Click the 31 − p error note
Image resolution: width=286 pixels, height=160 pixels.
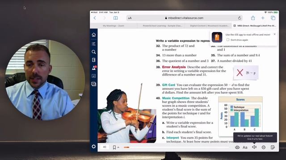pos(246,73)
